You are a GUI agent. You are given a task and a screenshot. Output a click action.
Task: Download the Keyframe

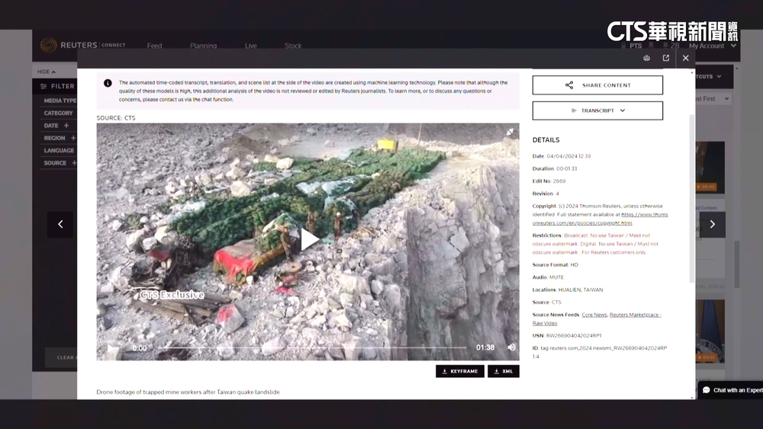pos(459,371)
